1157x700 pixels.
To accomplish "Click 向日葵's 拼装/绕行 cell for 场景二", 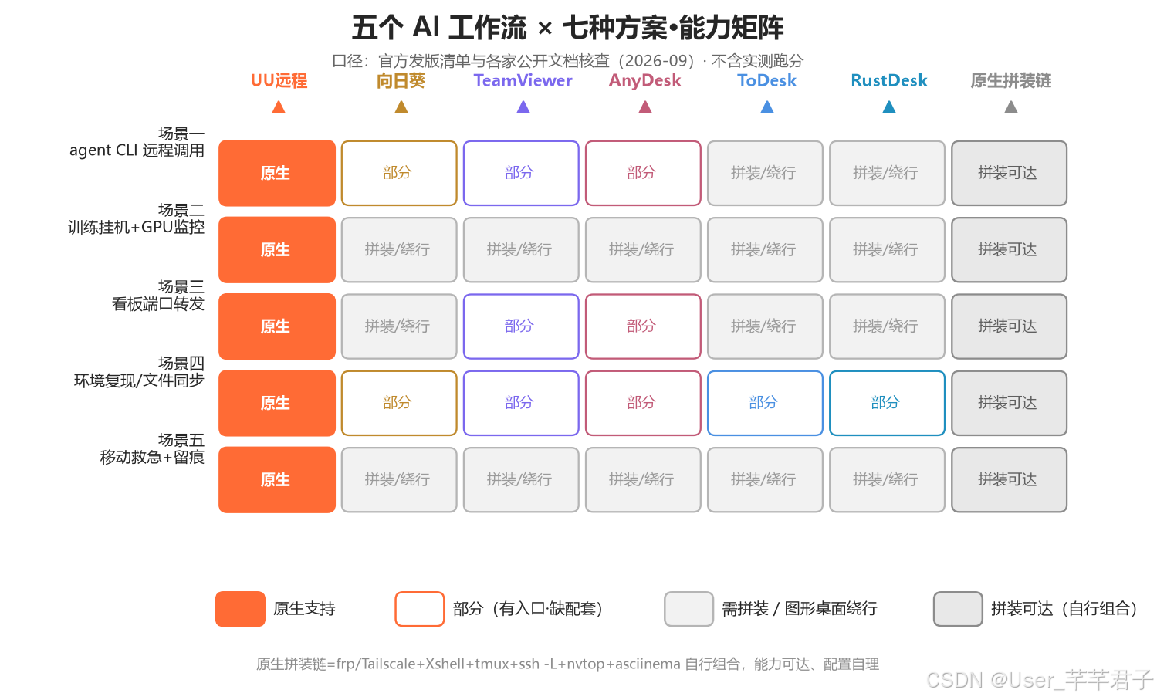I will [x=399, y=250].
